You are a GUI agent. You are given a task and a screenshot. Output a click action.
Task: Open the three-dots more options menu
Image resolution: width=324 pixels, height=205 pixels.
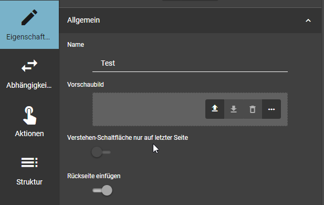pos(271,109)
